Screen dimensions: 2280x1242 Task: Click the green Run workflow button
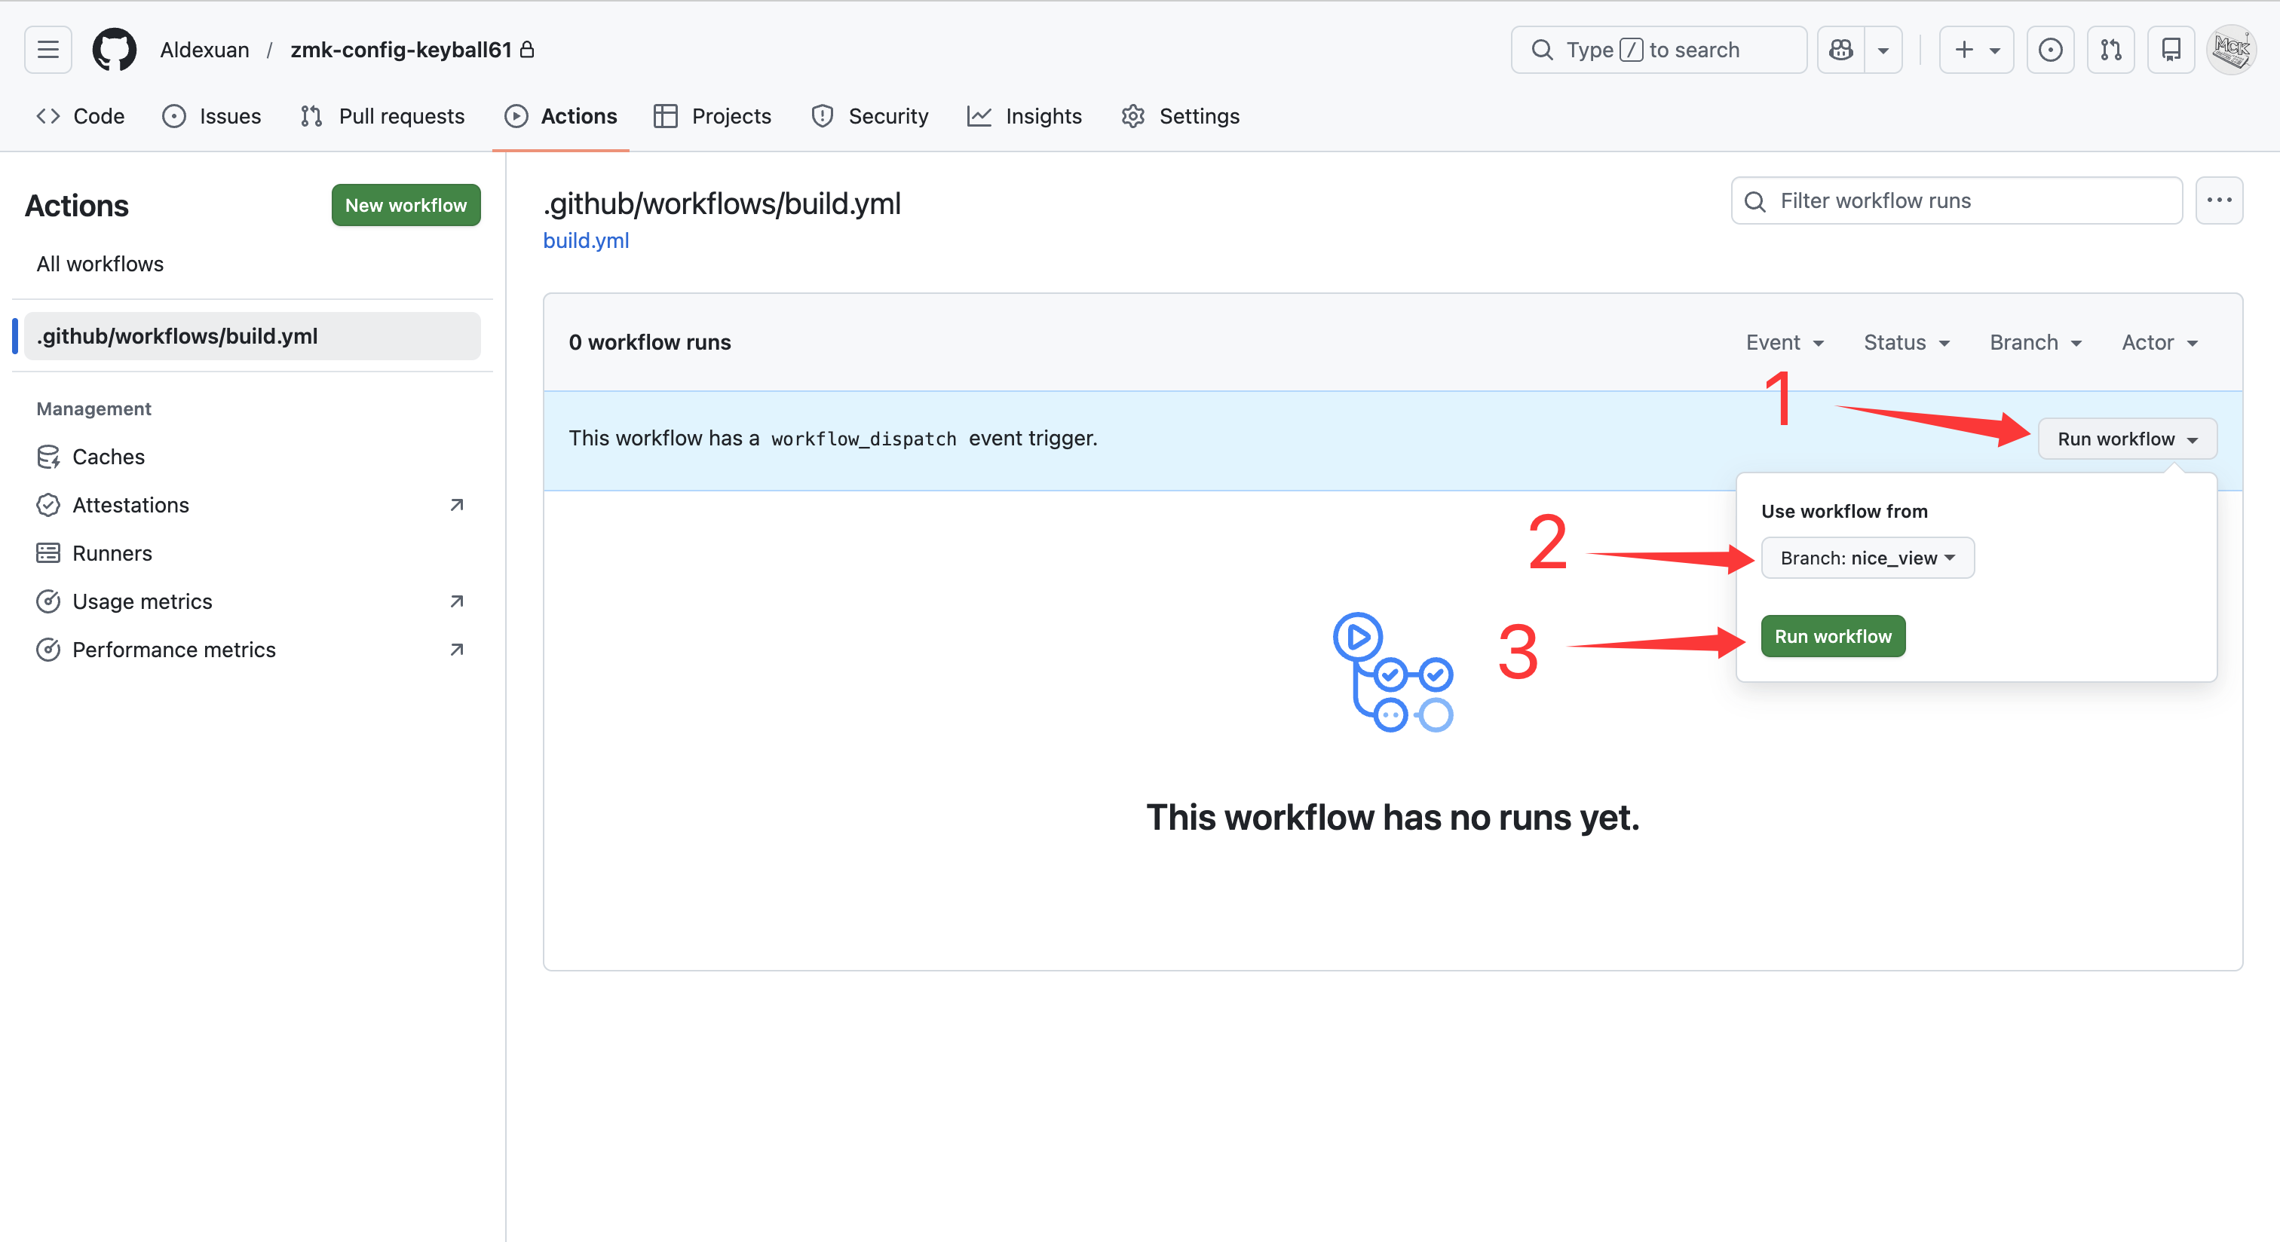[1832, 636]
